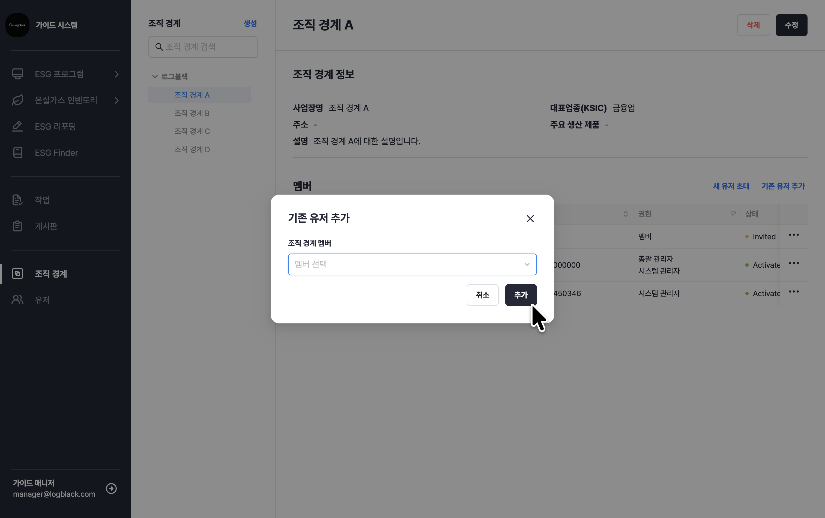This screenshot has height=518, width=825.
Task: Click the 온실가스 인벤토리 leaf icon
Action: 17,100
